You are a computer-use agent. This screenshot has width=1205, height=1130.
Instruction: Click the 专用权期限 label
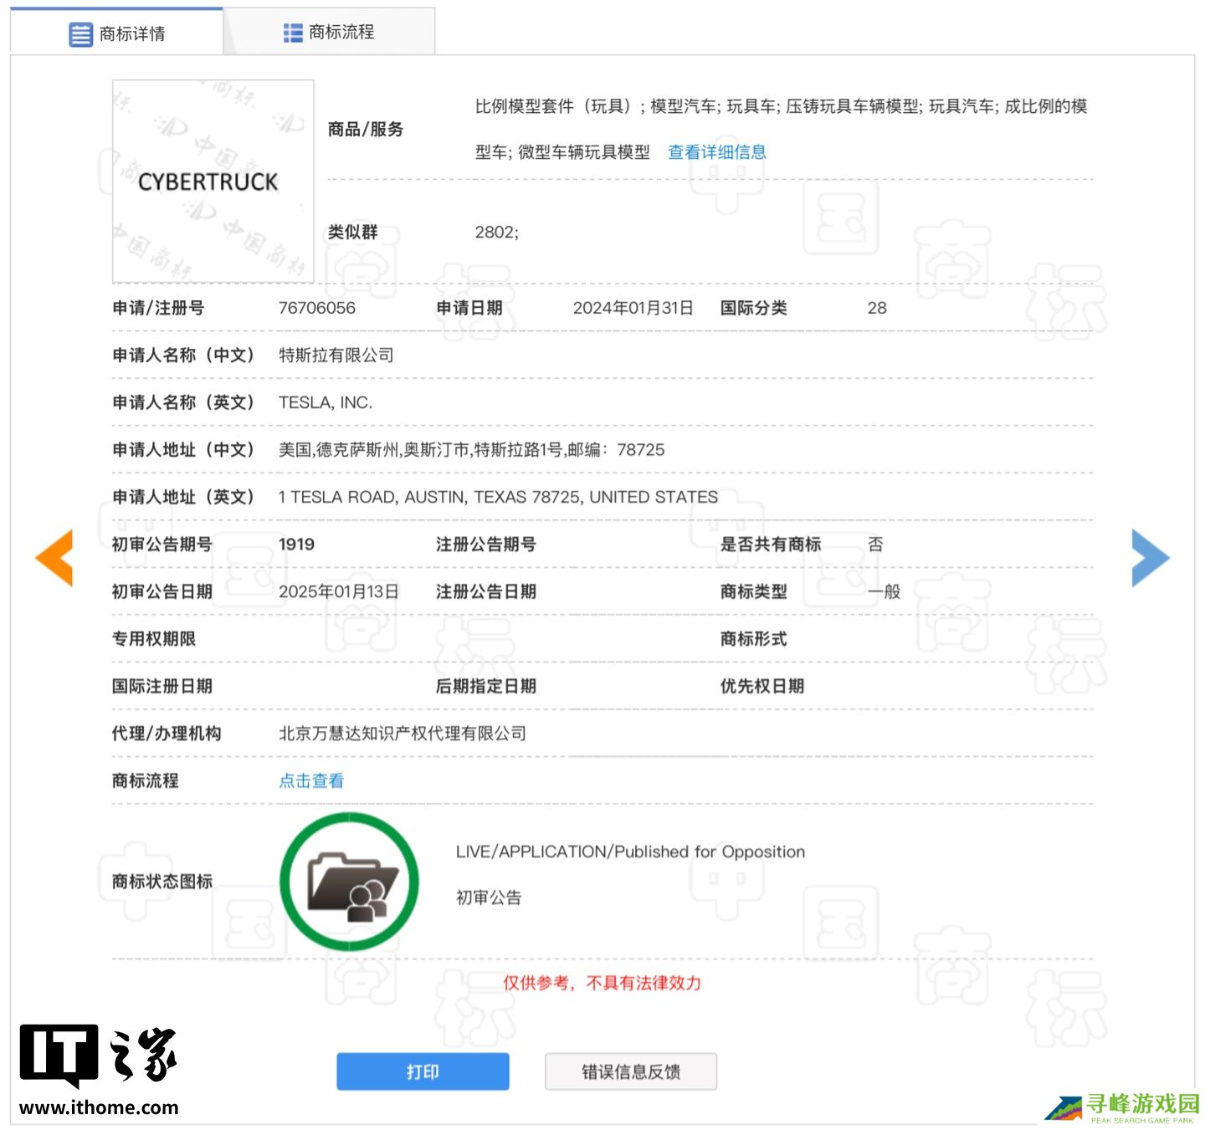click(154, 639)
